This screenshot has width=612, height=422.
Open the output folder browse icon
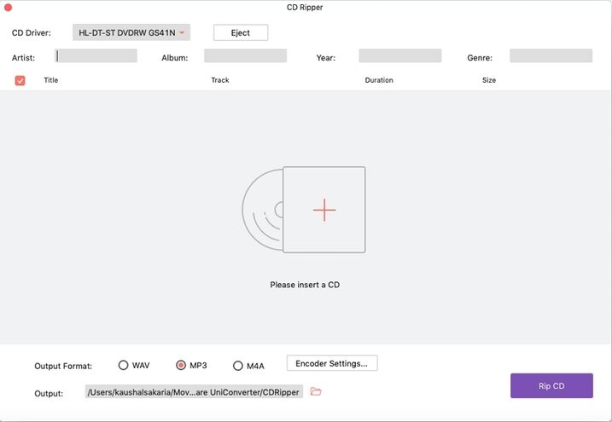tap(316, 391)
